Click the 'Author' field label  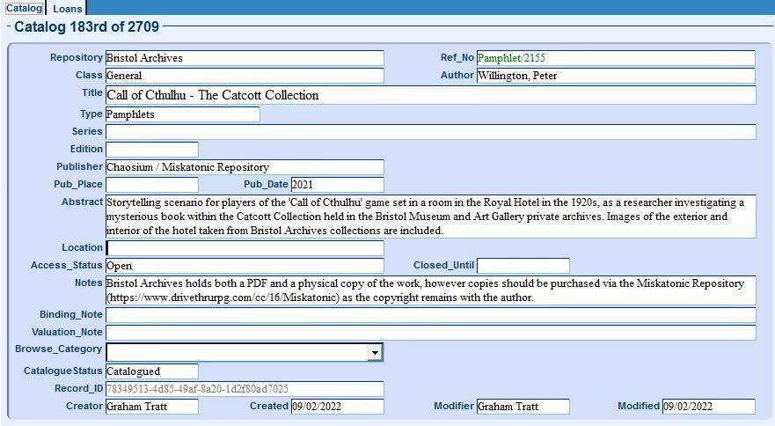click(x=457, y=75)
